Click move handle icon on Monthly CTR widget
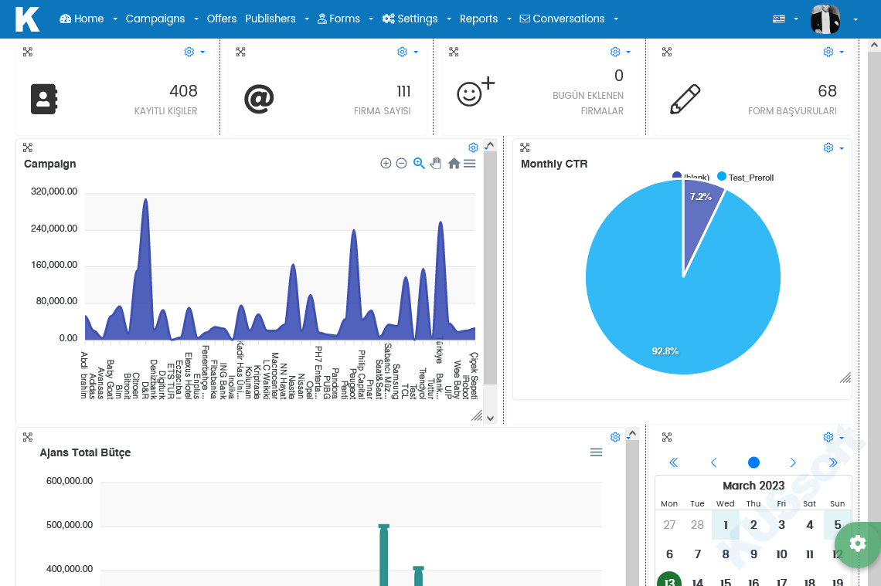881x586 pixels. point(525,147)
